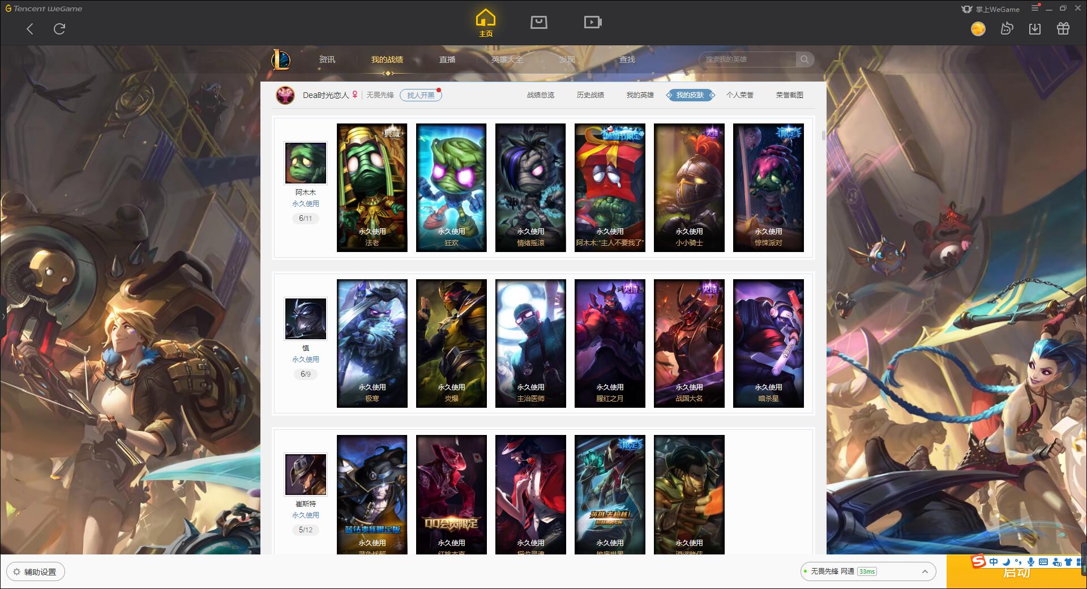Click the 33ms ping indicator
Screen dimensions: 1087x589
click(x=867, y=571)
